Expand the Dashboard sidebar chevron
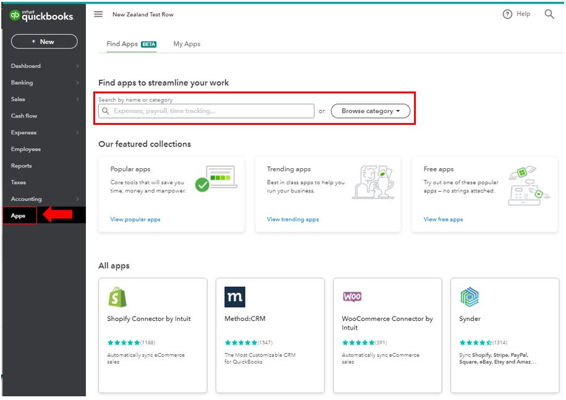Viewport: 566px width, 400px height. tap(78, 66)
